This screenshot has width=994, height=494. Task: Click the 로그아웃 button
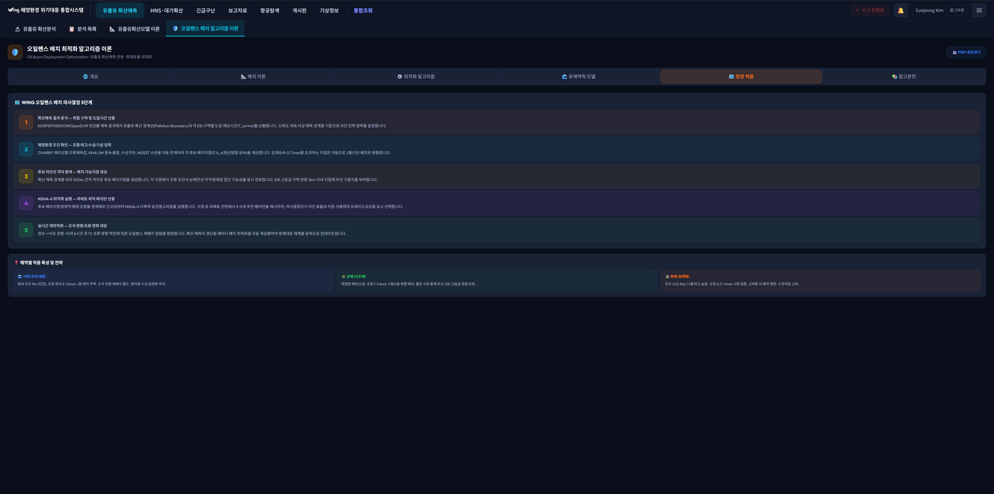(x=956, y=10)
